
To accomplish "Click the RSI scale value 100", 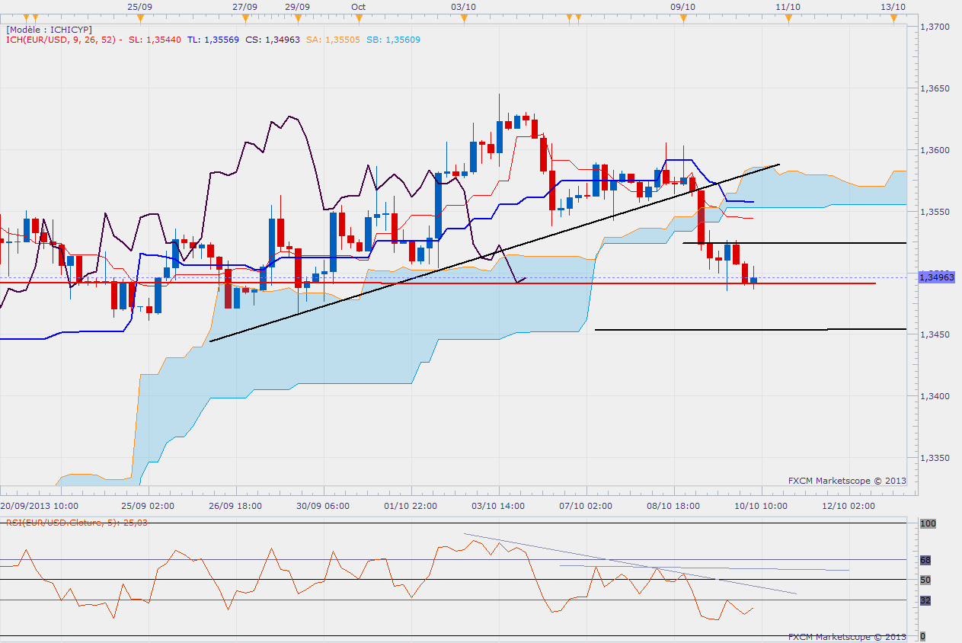I will pyautogui.click(x=928, y=524).
